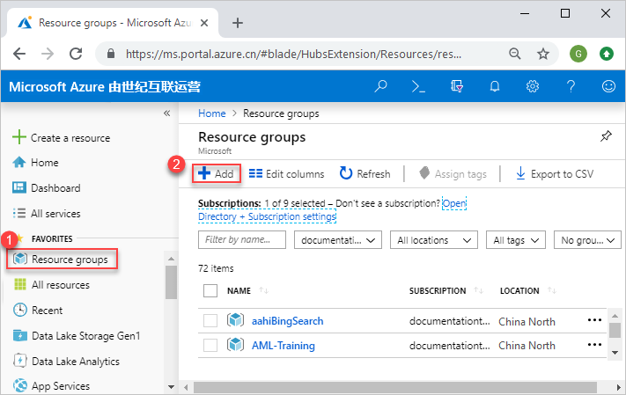This screenshot has width=626, height=395.
Task: Open aahiBingSearch resource group
Action: coord(287,321)
